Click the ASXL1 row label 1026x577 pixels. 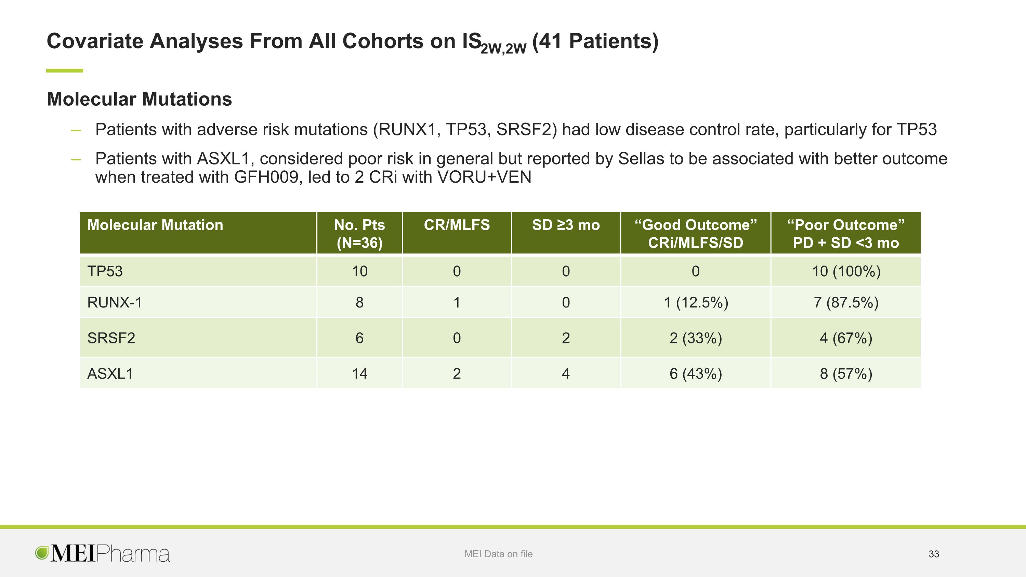pos(110,373)
